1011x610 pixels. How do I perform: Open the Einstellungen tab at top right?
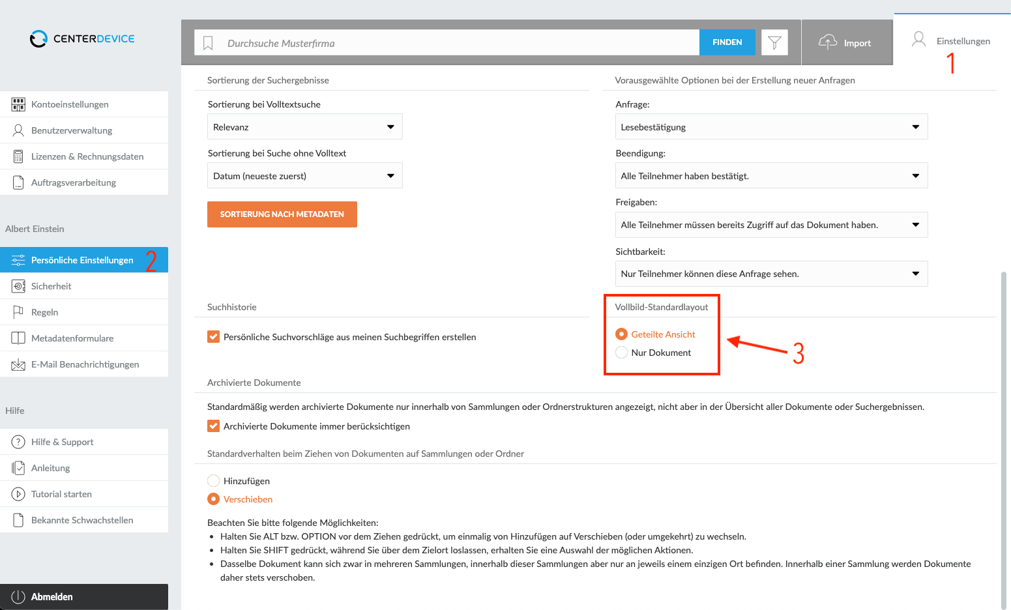(952, 40)
